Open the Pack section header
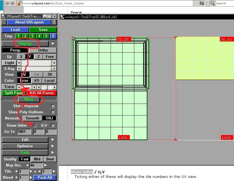The width and height of the screenshot is (234, 181). pyautogui.click(x=25, y=153)
